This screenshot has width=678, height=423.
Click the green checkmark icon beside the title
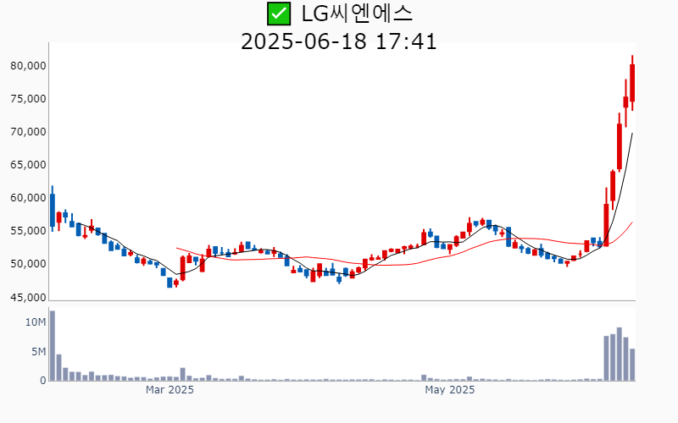tap(279, 14)
